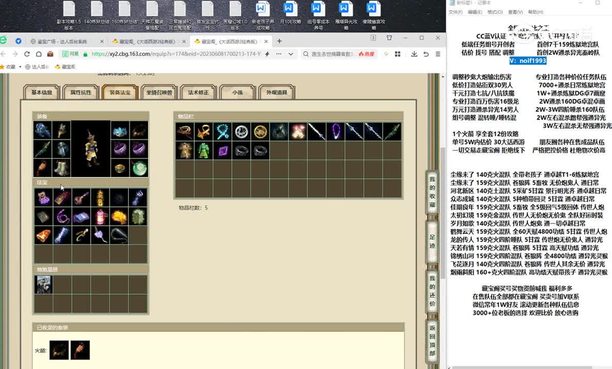Image resolution: width=612 pixels, height=369 pixels.
Task: Expand the 收藏 bookmarks dropdown arrow
Action: pyautogui.click(x=20, y=67)
